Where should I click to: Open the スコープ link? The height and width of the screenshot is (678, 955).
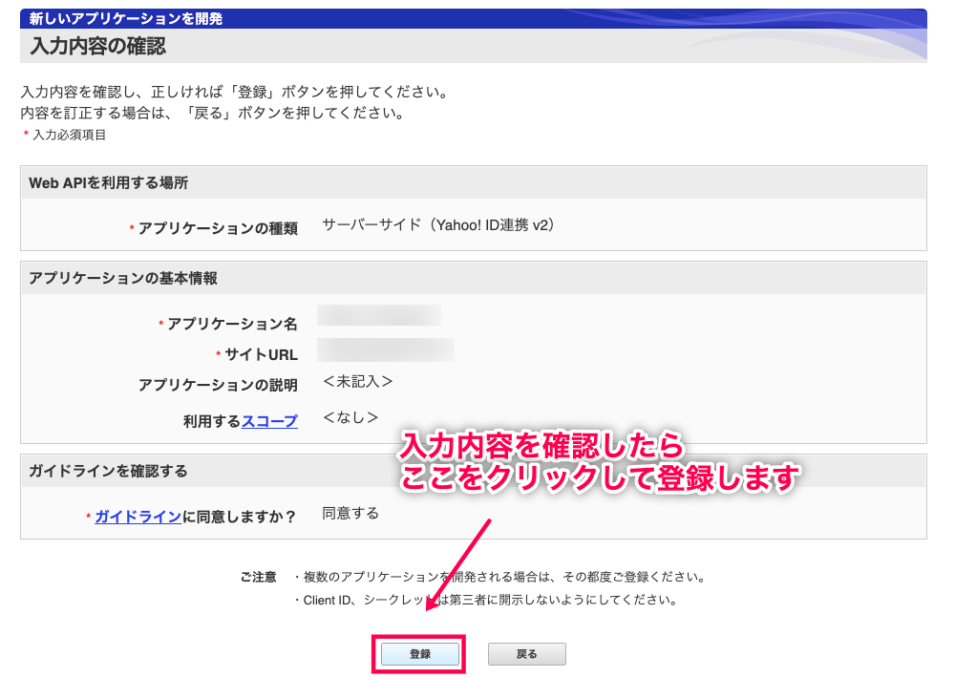click(x=269, y=421)
